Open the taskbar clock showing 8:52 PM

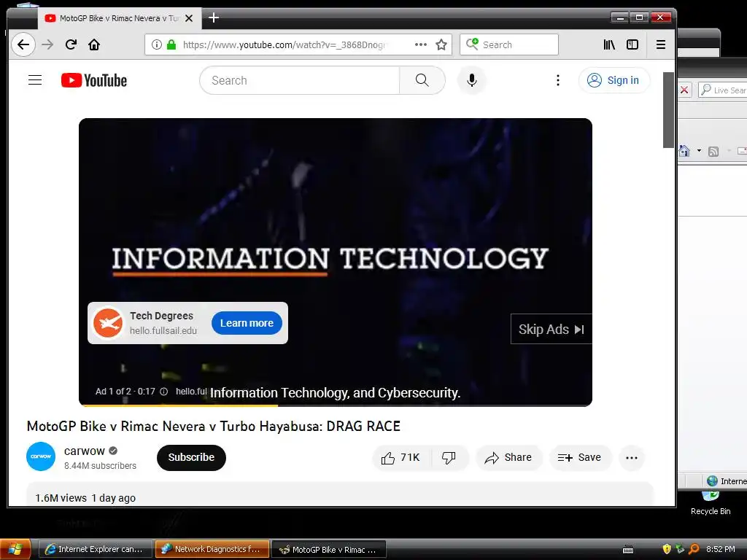pos(720,549)
